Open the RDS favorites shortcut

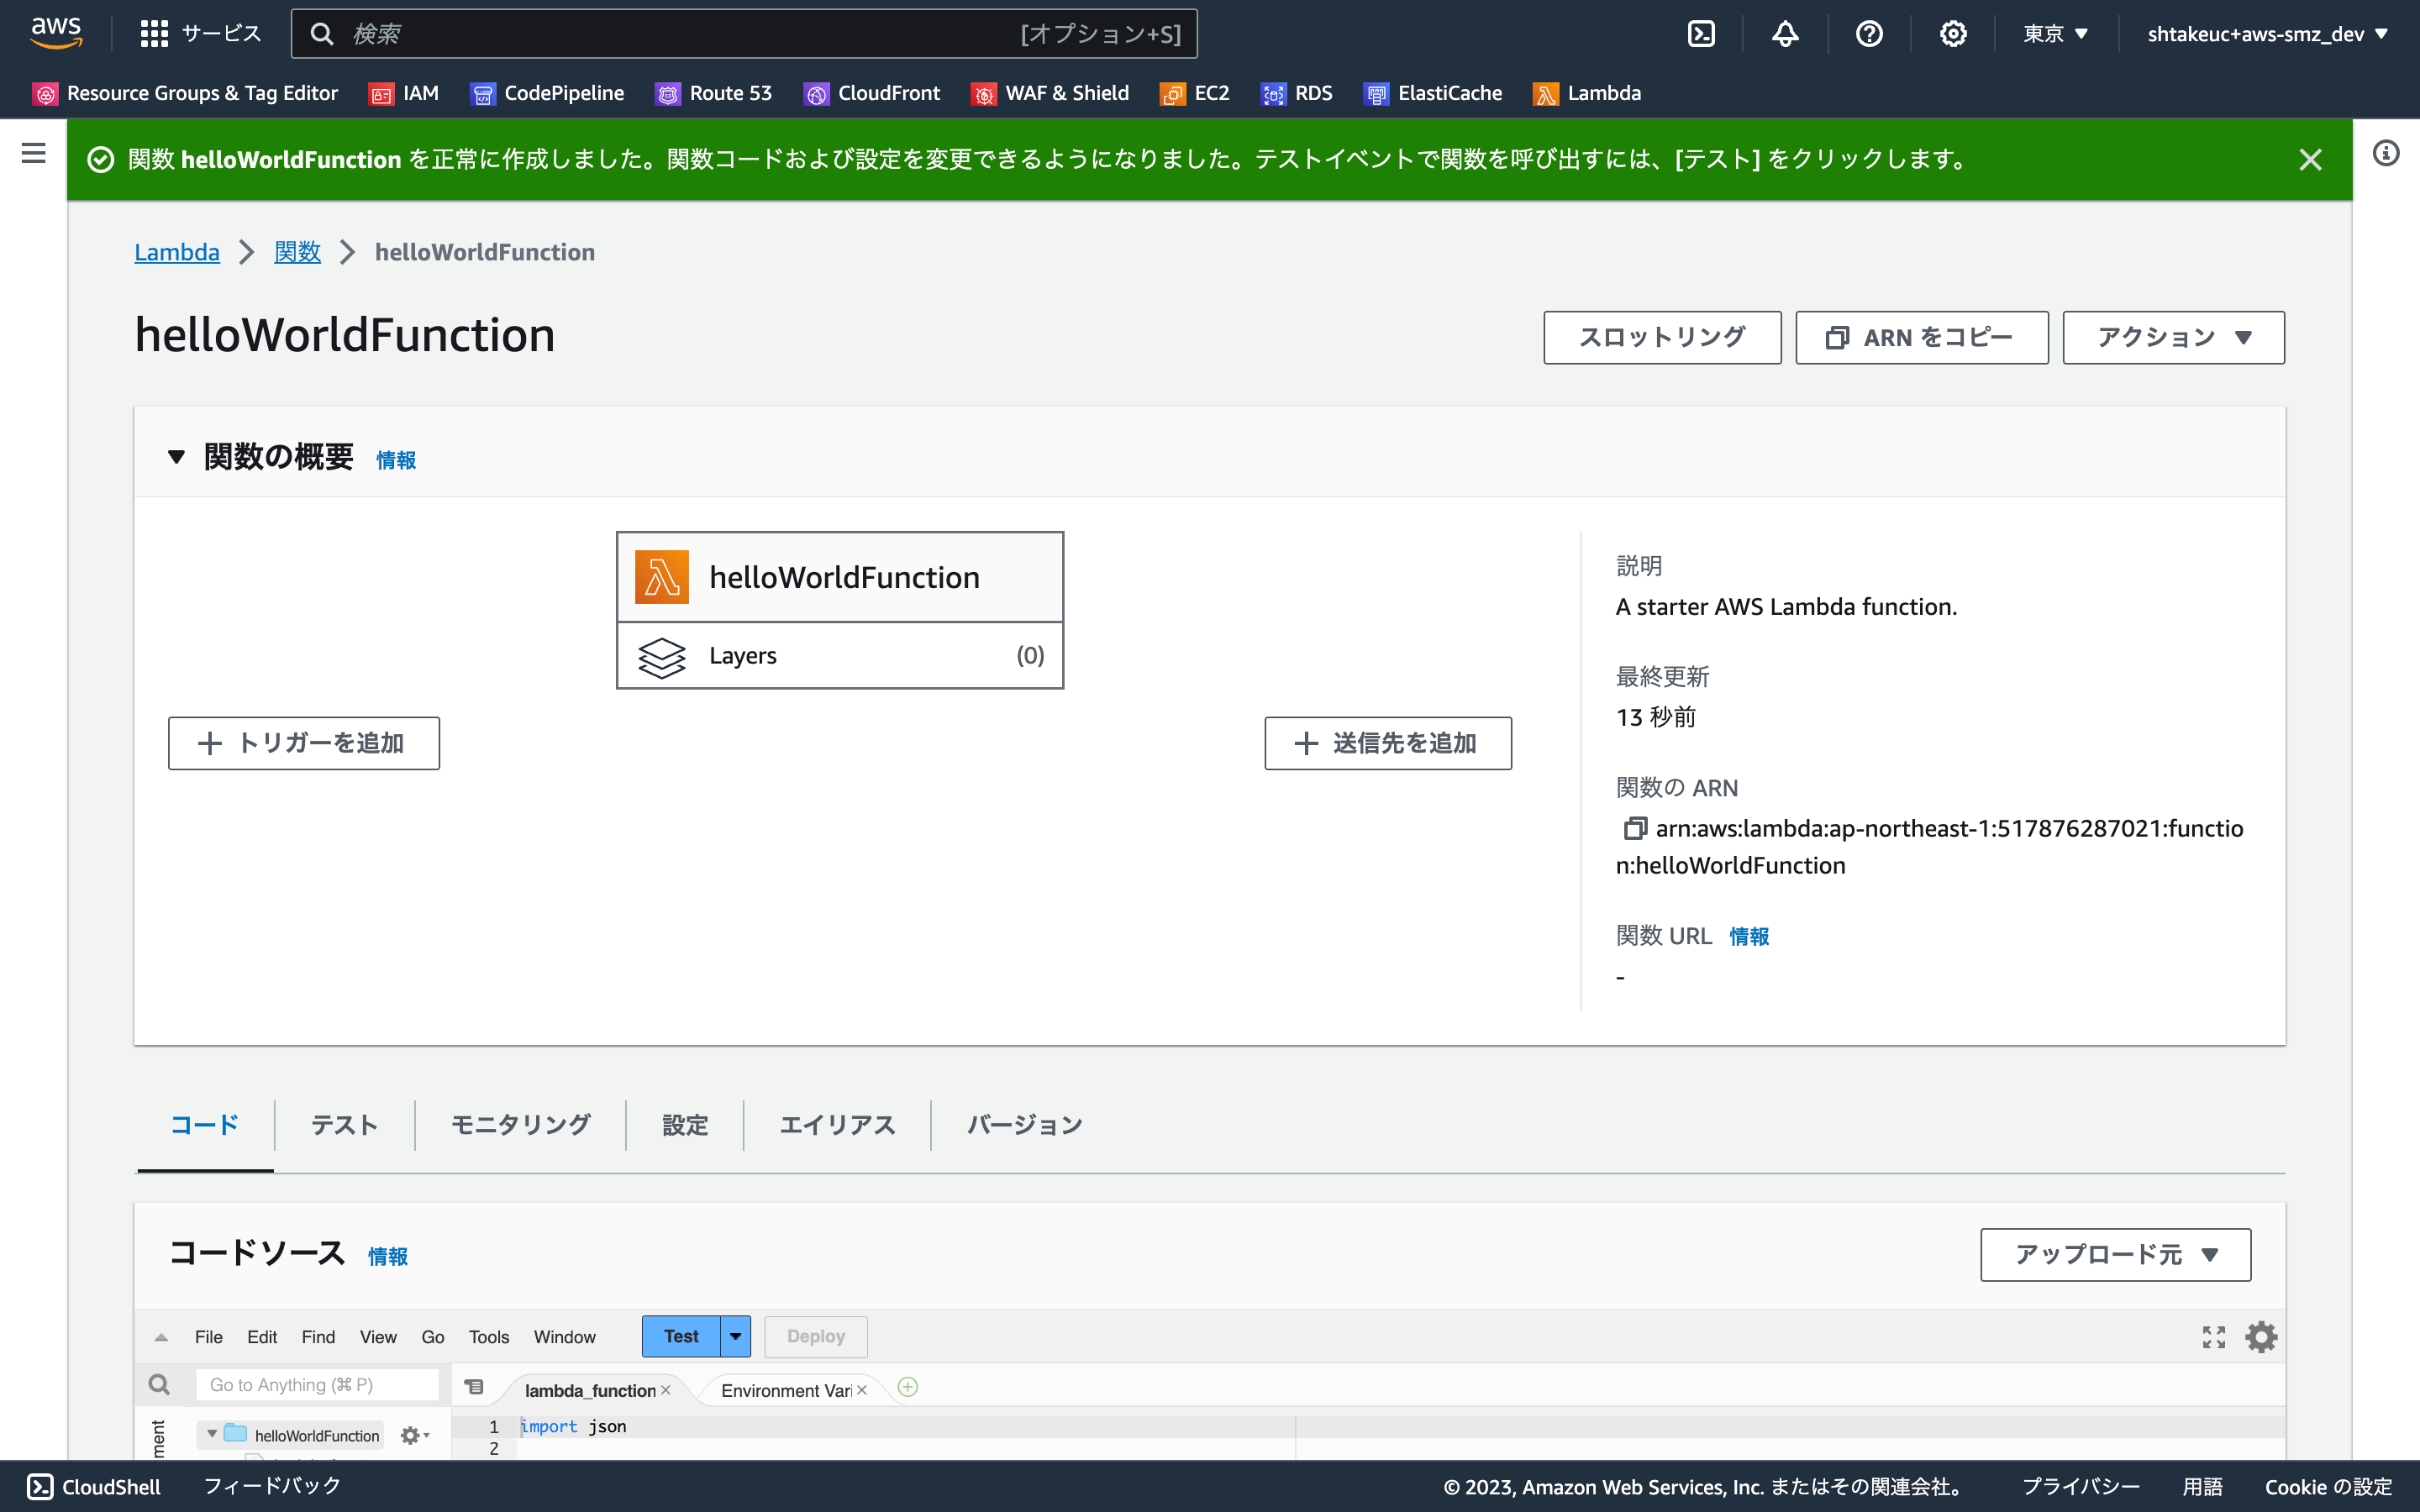(x=1297, y=93)
